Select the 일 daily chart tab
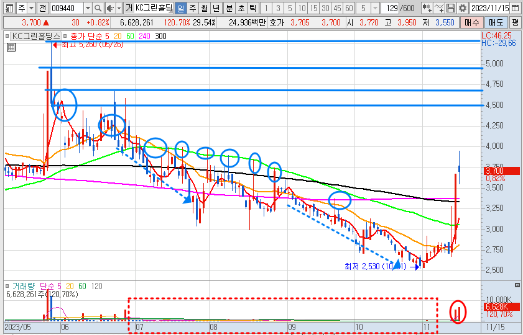This screenshot has height=335, width=523. pos(180,8)
